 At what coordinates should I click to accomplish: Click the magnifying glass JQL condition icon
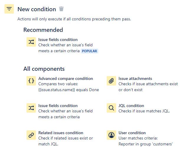pos(111,108)
